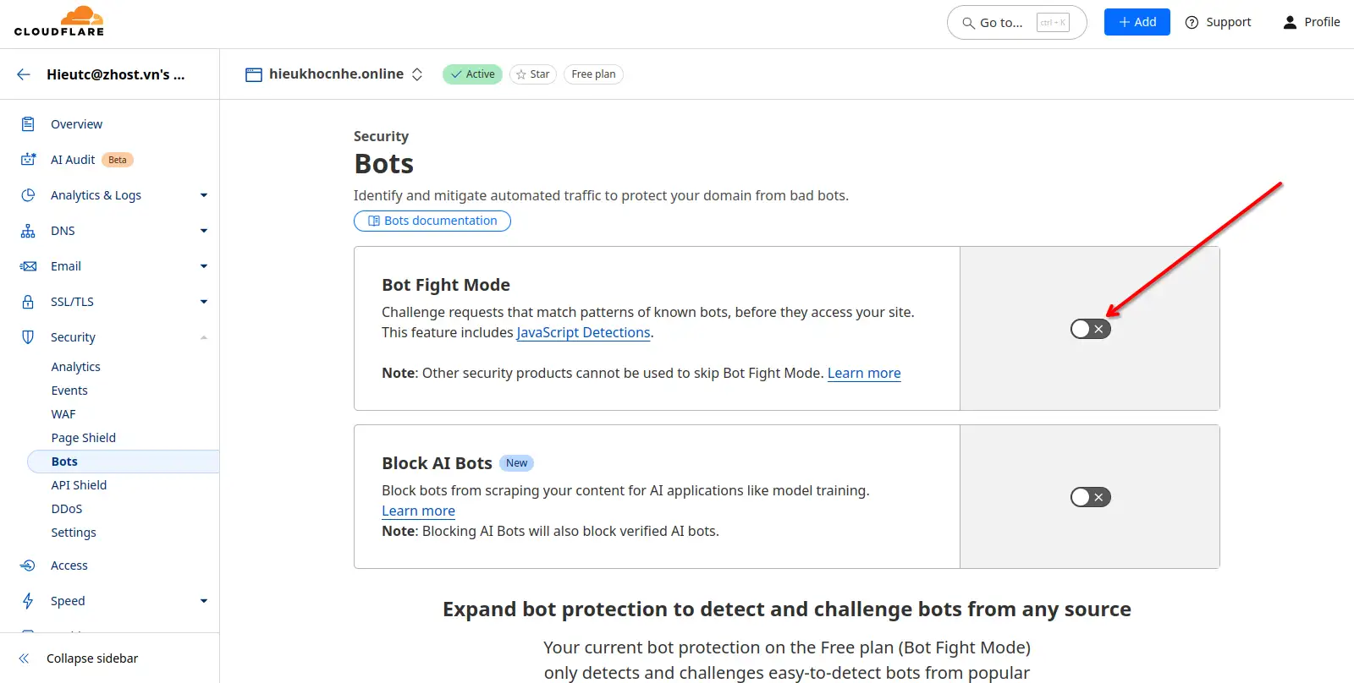Click the DNS network icon
The image size is (1354, 683).
28,231
